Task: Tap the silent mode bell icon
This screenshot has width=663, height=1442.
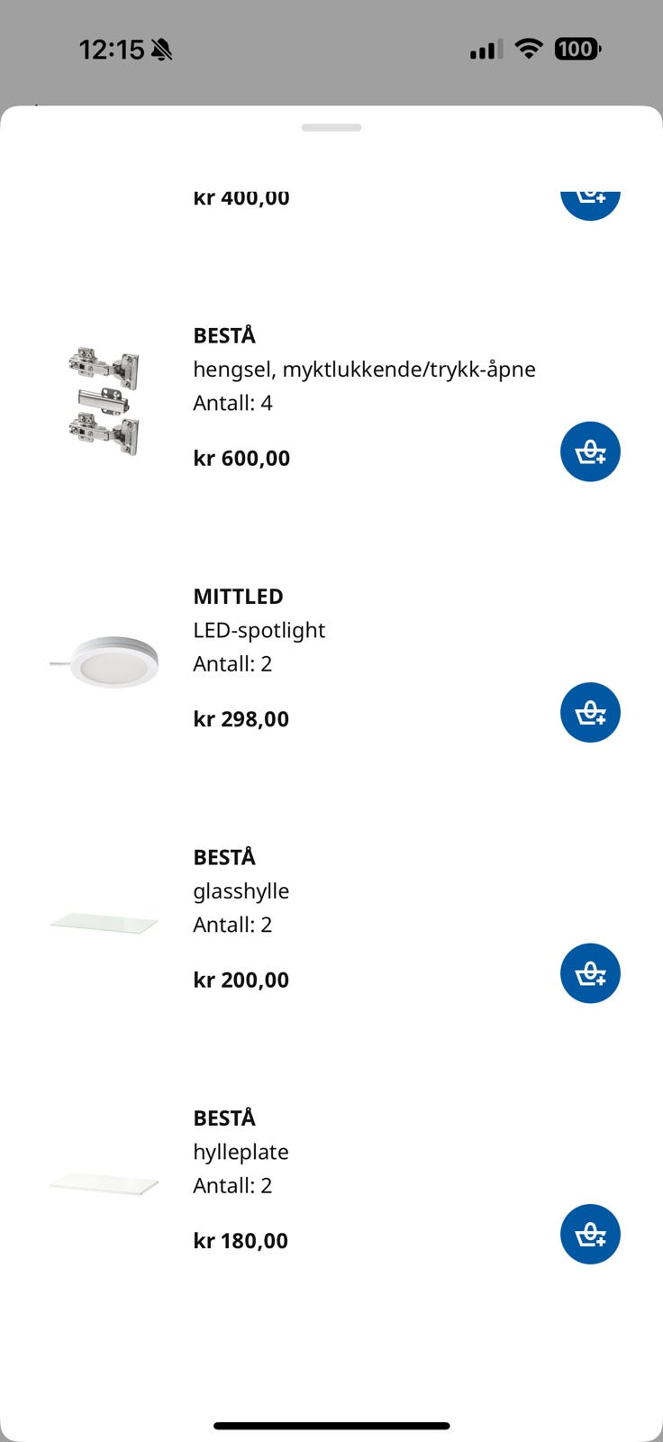Action: click(162, 50)
